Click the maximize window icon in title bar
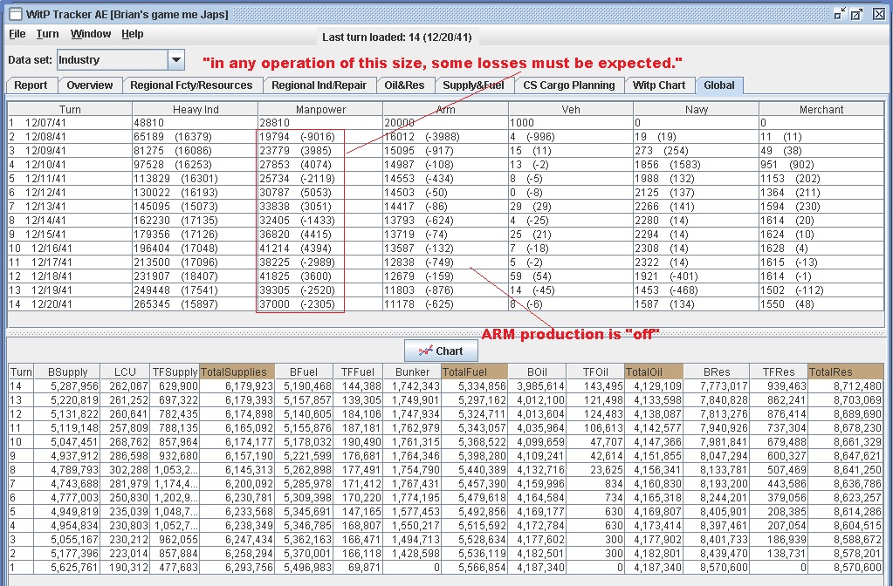 [856, 14]
